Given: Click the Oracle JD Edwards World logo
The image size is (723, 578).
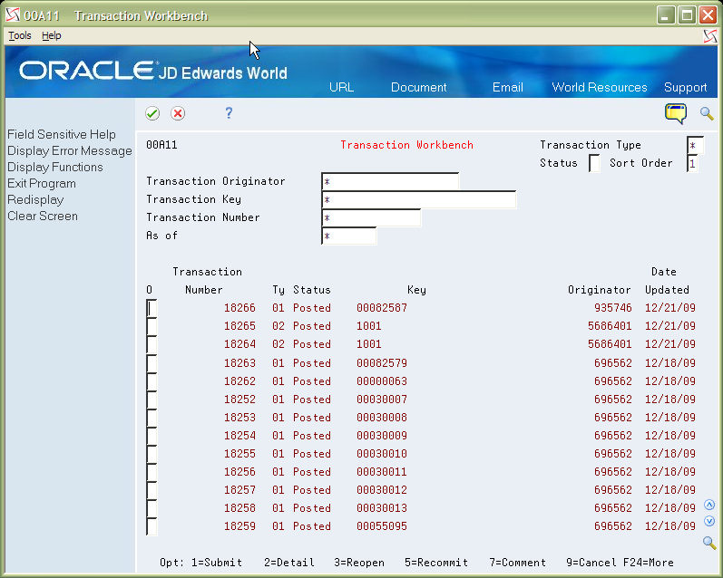Looking at the screenshot, I should pyautogui.click(x=153, y=71).
